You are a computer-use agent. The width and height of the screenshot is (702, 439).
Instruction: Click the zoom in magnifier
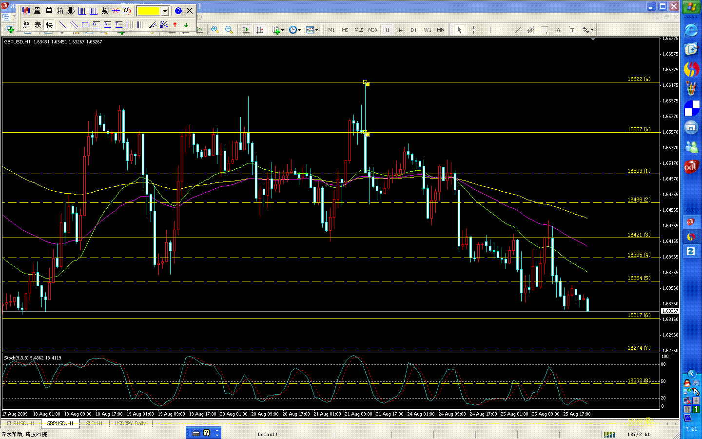(215, 30)
